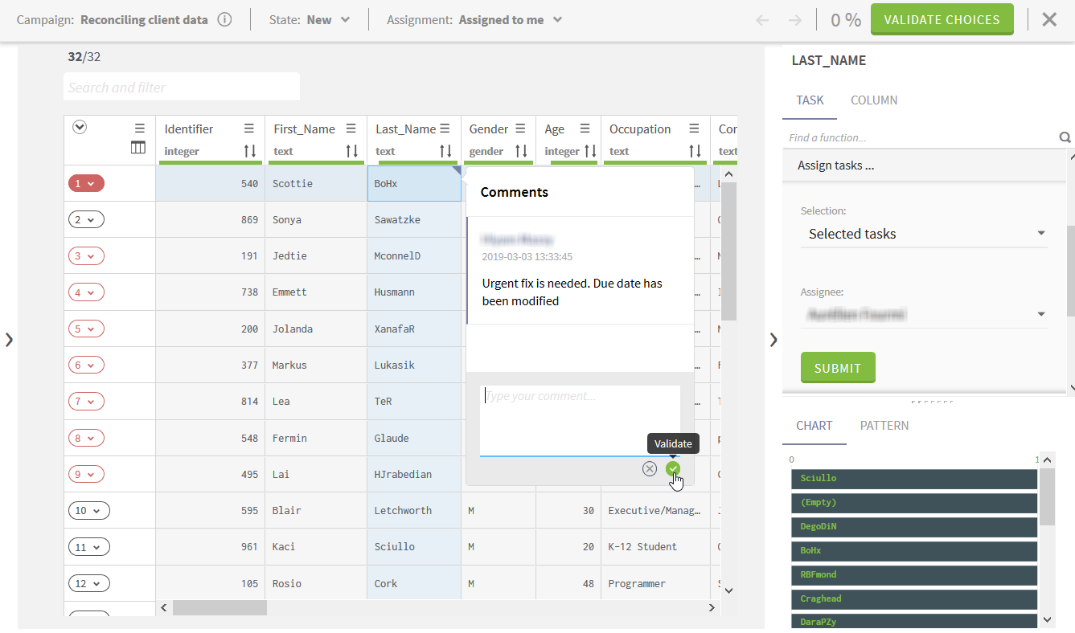Switch to the PATTERN tab
The height and width of the screenshot is (633, 1075).
884,426
